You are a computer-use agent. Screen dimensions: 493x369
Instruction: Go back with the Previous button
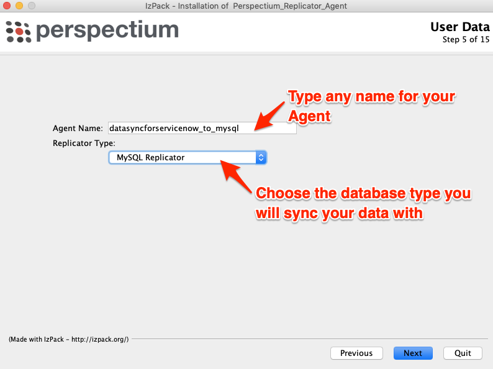(x=356, y=353)
